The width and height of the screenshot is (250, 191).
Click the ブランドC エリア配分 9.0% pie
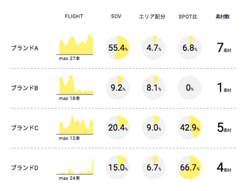tap(154, 127)
